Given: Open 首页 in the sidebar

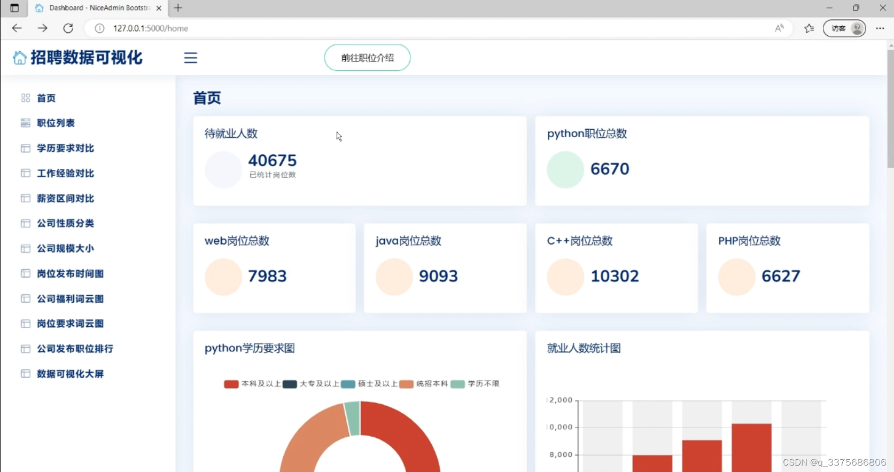Looking at the screenshot, I should tap(46, 98).
